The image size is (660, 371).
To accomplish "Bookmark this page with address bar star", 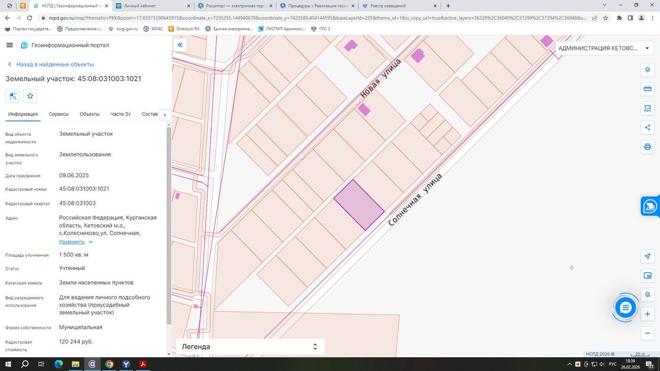I will (x=606, y=17).
